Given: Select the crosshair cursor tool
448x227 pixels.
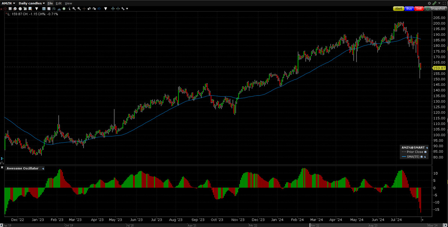Looking at the screenshot, I should coord(84,8).
